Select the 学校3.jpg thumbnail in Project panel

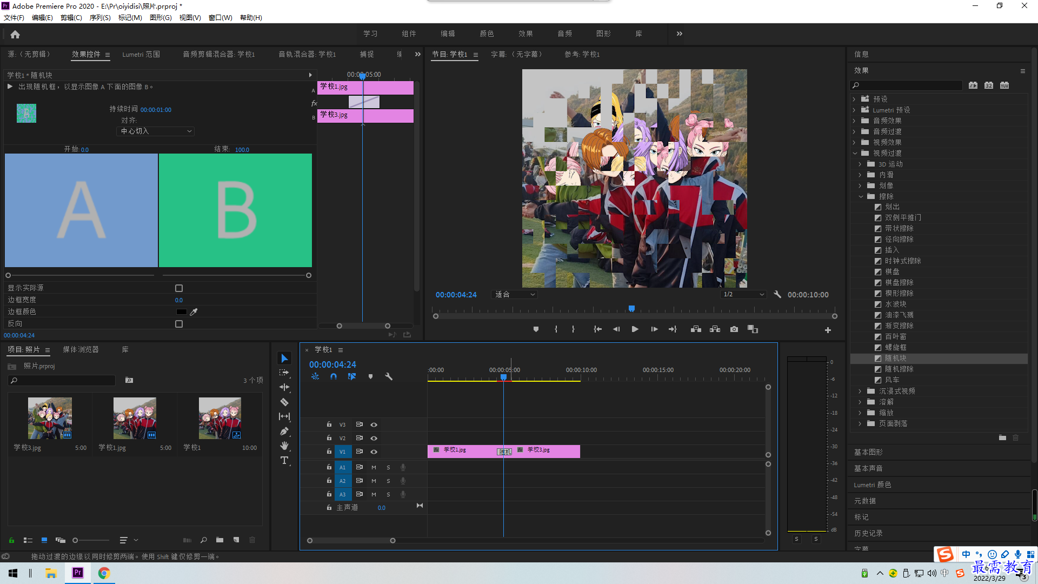click(50, 418)
